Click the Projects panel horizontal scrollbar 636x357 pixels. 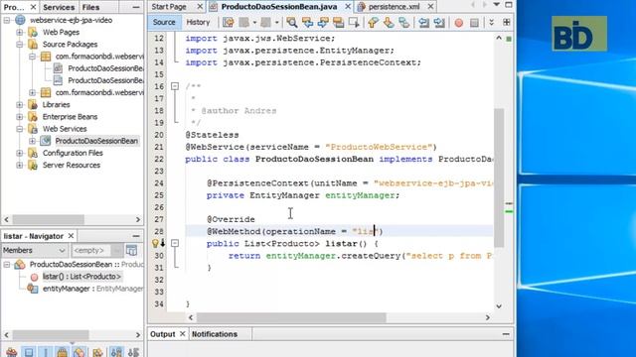pyautogui.click(x=48, y=219)
